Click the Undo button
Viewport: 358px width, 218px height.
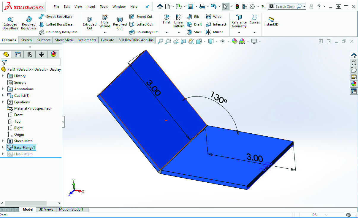coord(213,6)
